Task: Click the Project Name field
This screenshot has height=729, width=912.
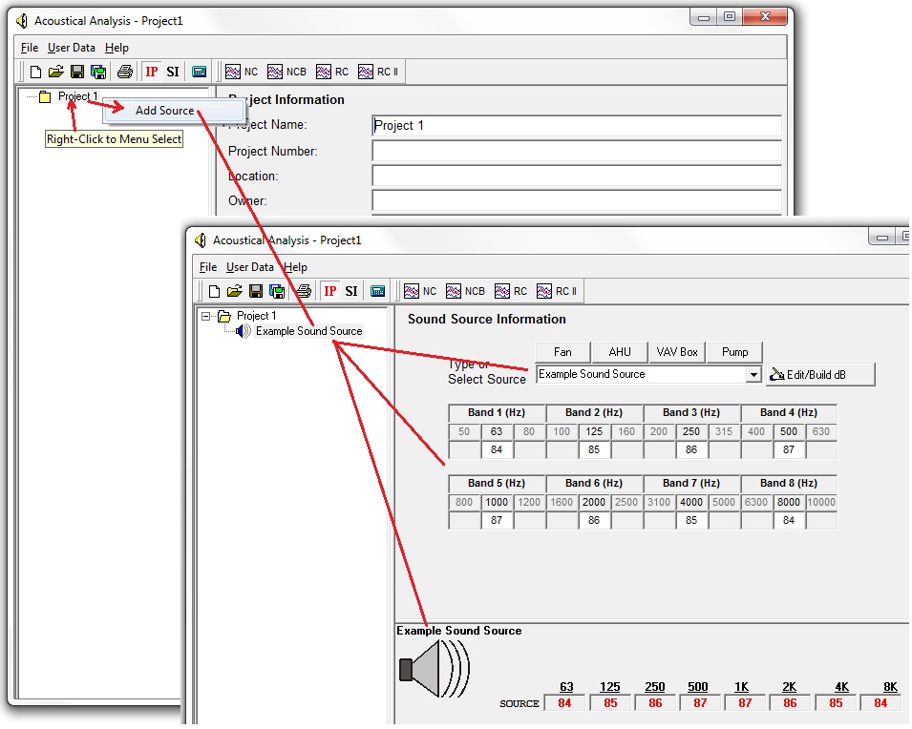Action: click(x=577, y=126)
